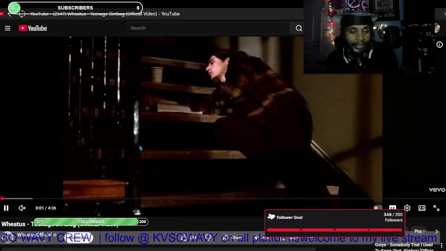Go back with the window's back arrow

pos(10,14)
